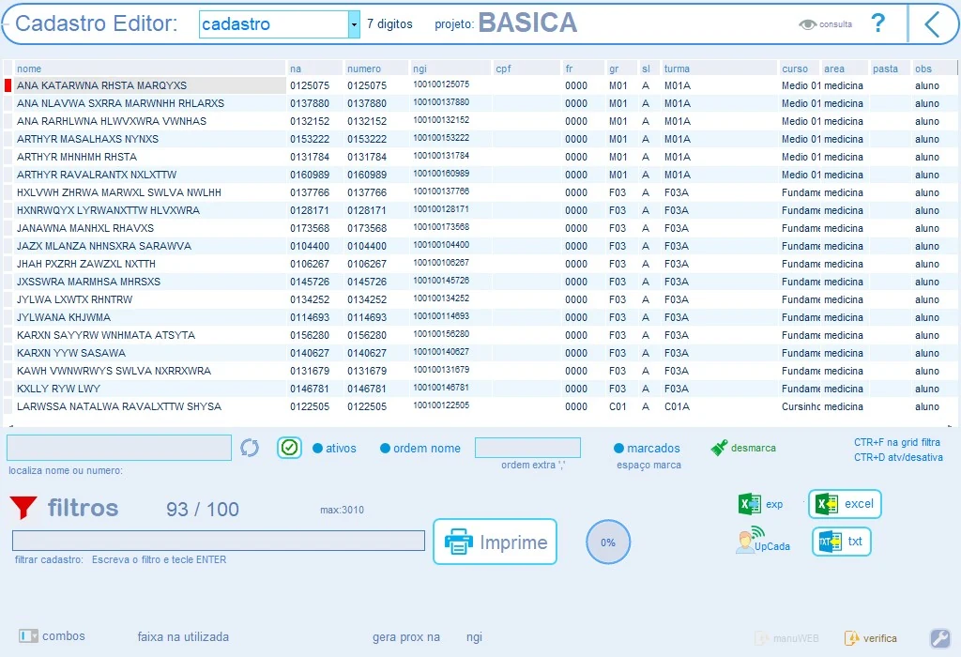Click the green checkmark icon
This screenshot has height=657, width=961.
coord(289,448)
